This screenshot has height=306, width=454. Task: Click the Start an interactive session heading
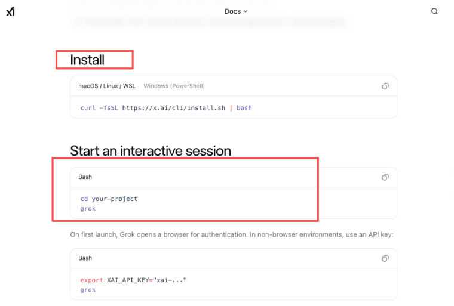[151, 151]
